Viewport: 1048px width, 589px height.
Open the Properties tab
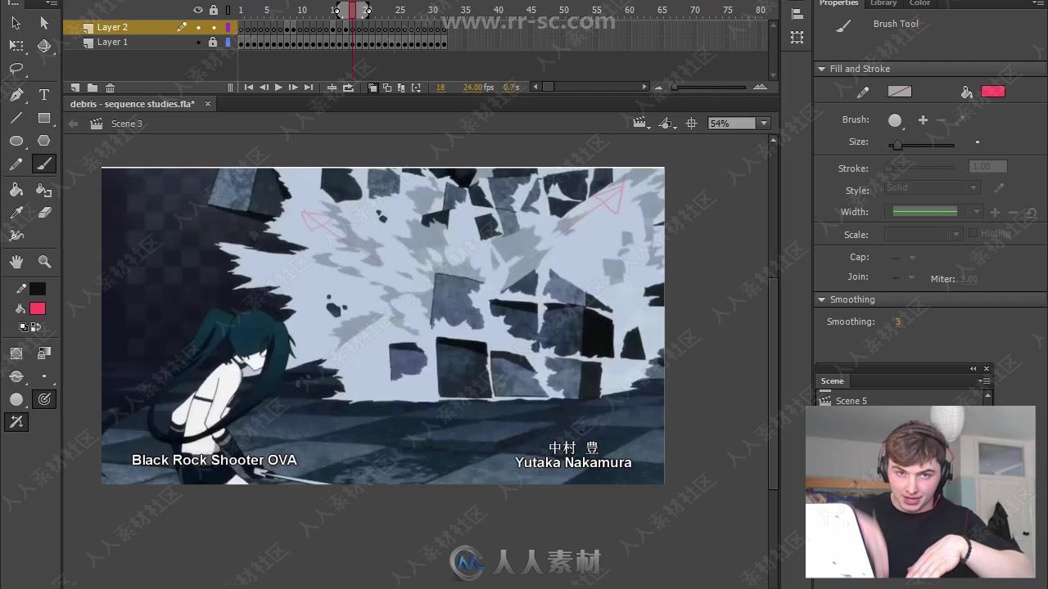pyautogui.click(x=838, y=3)
